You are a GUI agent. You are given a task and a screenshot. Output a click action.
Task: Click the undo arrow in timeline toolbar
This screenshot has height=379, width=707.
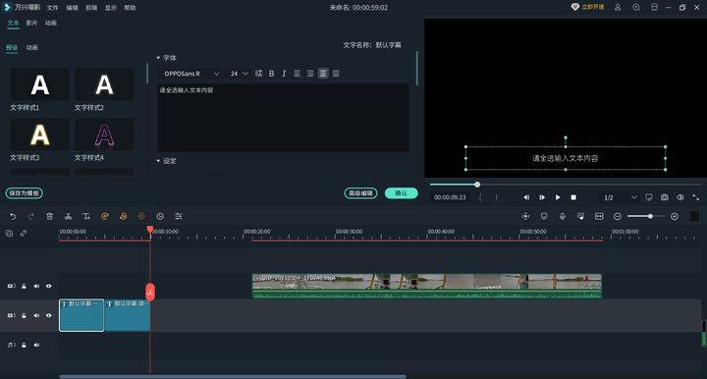click(x=13, y=217)
